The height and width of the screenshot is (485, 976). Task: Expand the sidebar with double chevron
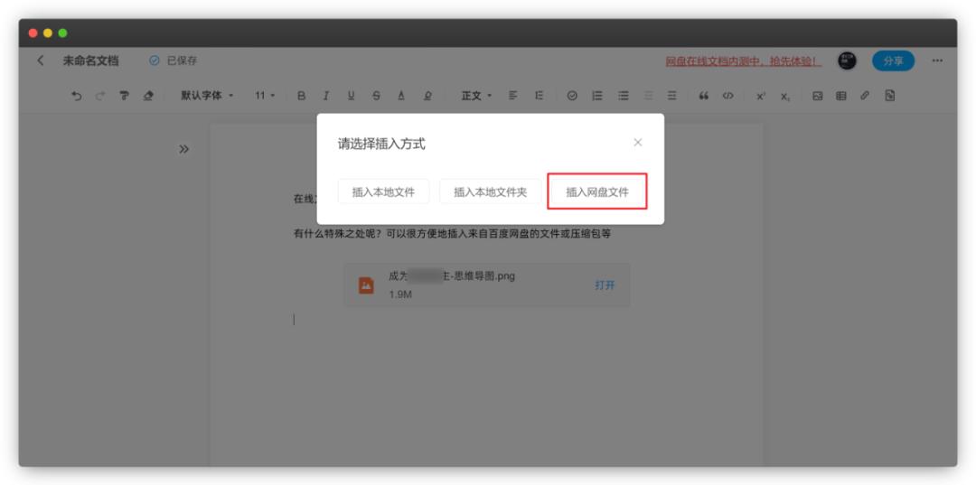[x=183, y=149]
